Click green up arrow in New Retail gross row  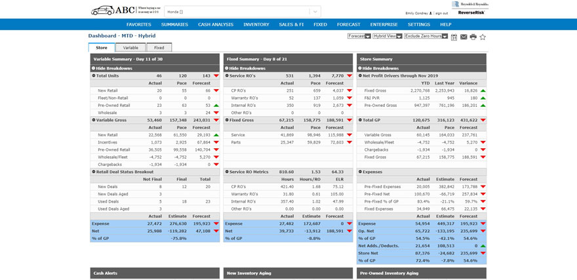pyautogui.click(x=216, y=135)
